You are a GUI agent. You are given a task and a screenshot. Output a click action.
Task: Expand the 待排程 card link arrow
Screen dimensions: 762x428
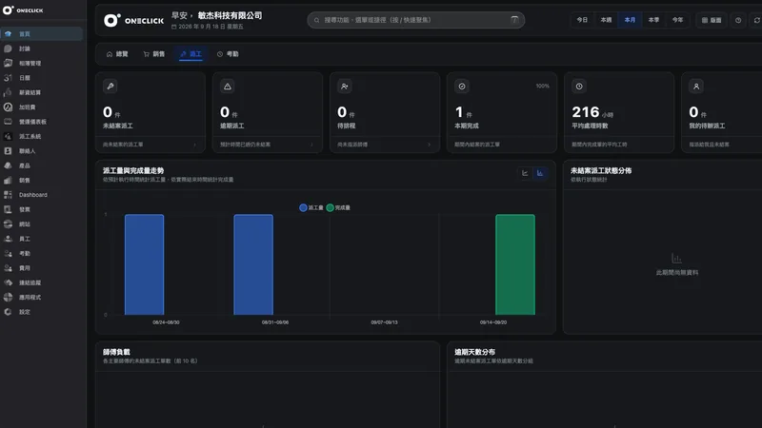point(430,145)
